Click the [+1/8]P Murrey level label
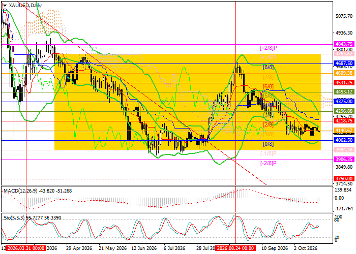The height and width of the screenshot is (254, 356). click(x=269, y=57)
